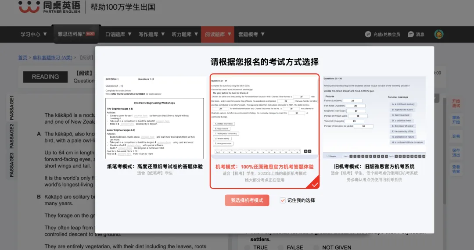The width and height of the screenshot is (474, 250).
Task: Expand the 口语题库 dropdown arrow
Action: tap(129, 34)
